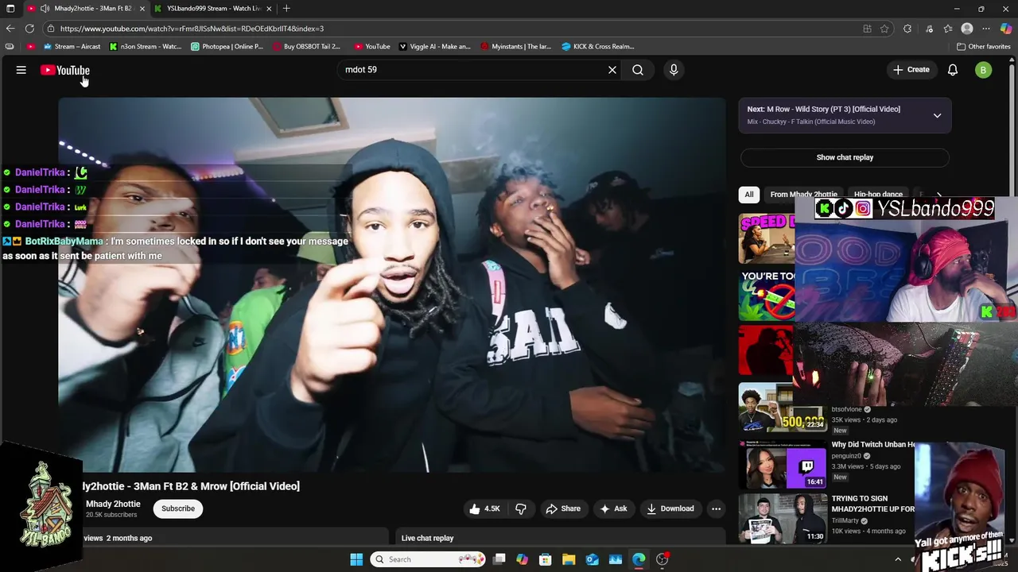This screenshot has width=1018, height=572.
Task: Open Mhady 2hottie channel name
Action: pyautogui.click(x=113, y=504)
